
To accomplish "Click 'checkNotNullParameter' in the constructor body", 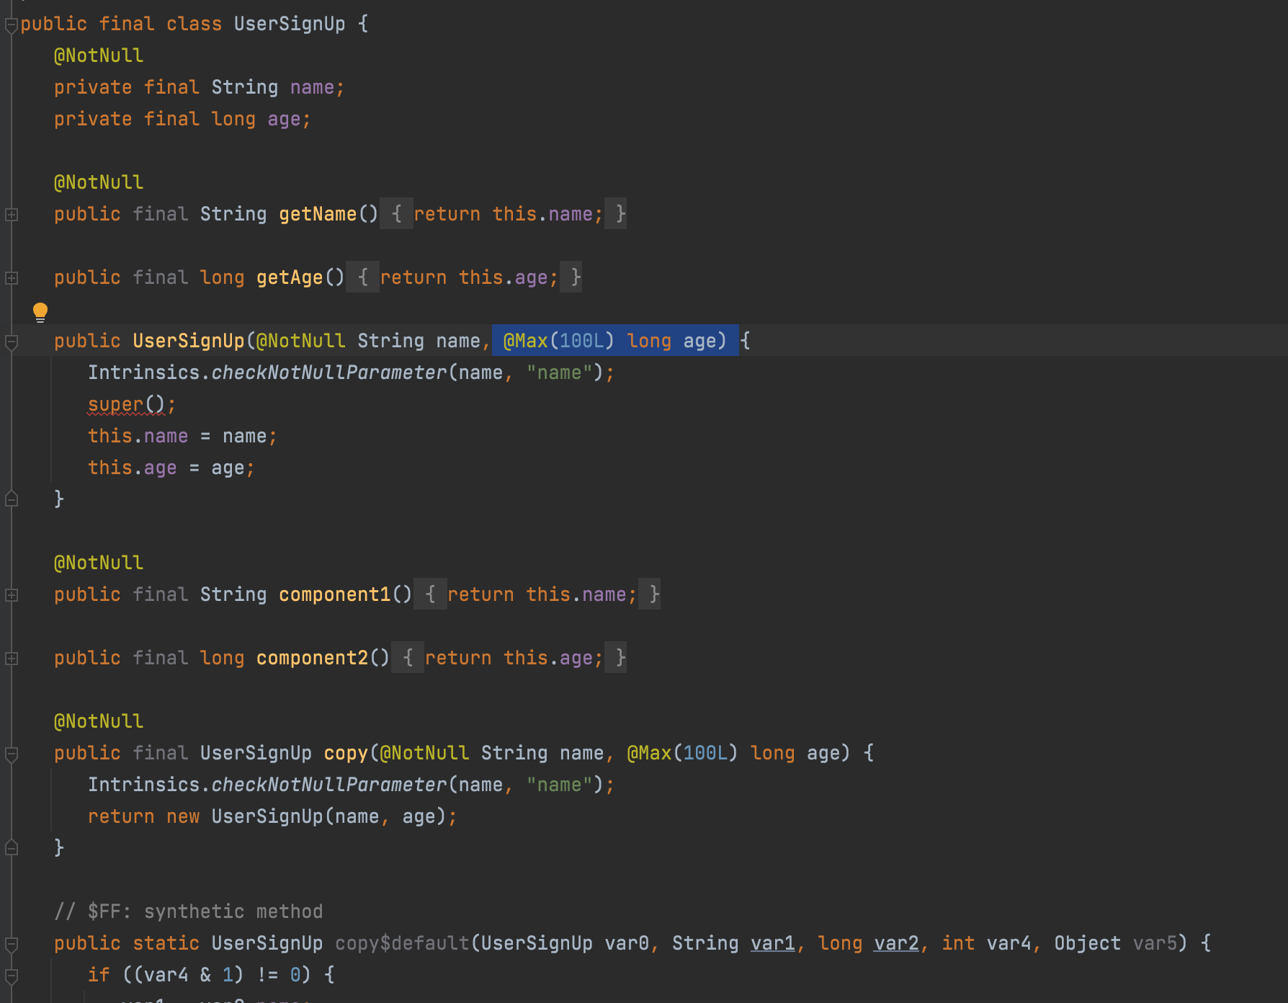I will point(329,373).
